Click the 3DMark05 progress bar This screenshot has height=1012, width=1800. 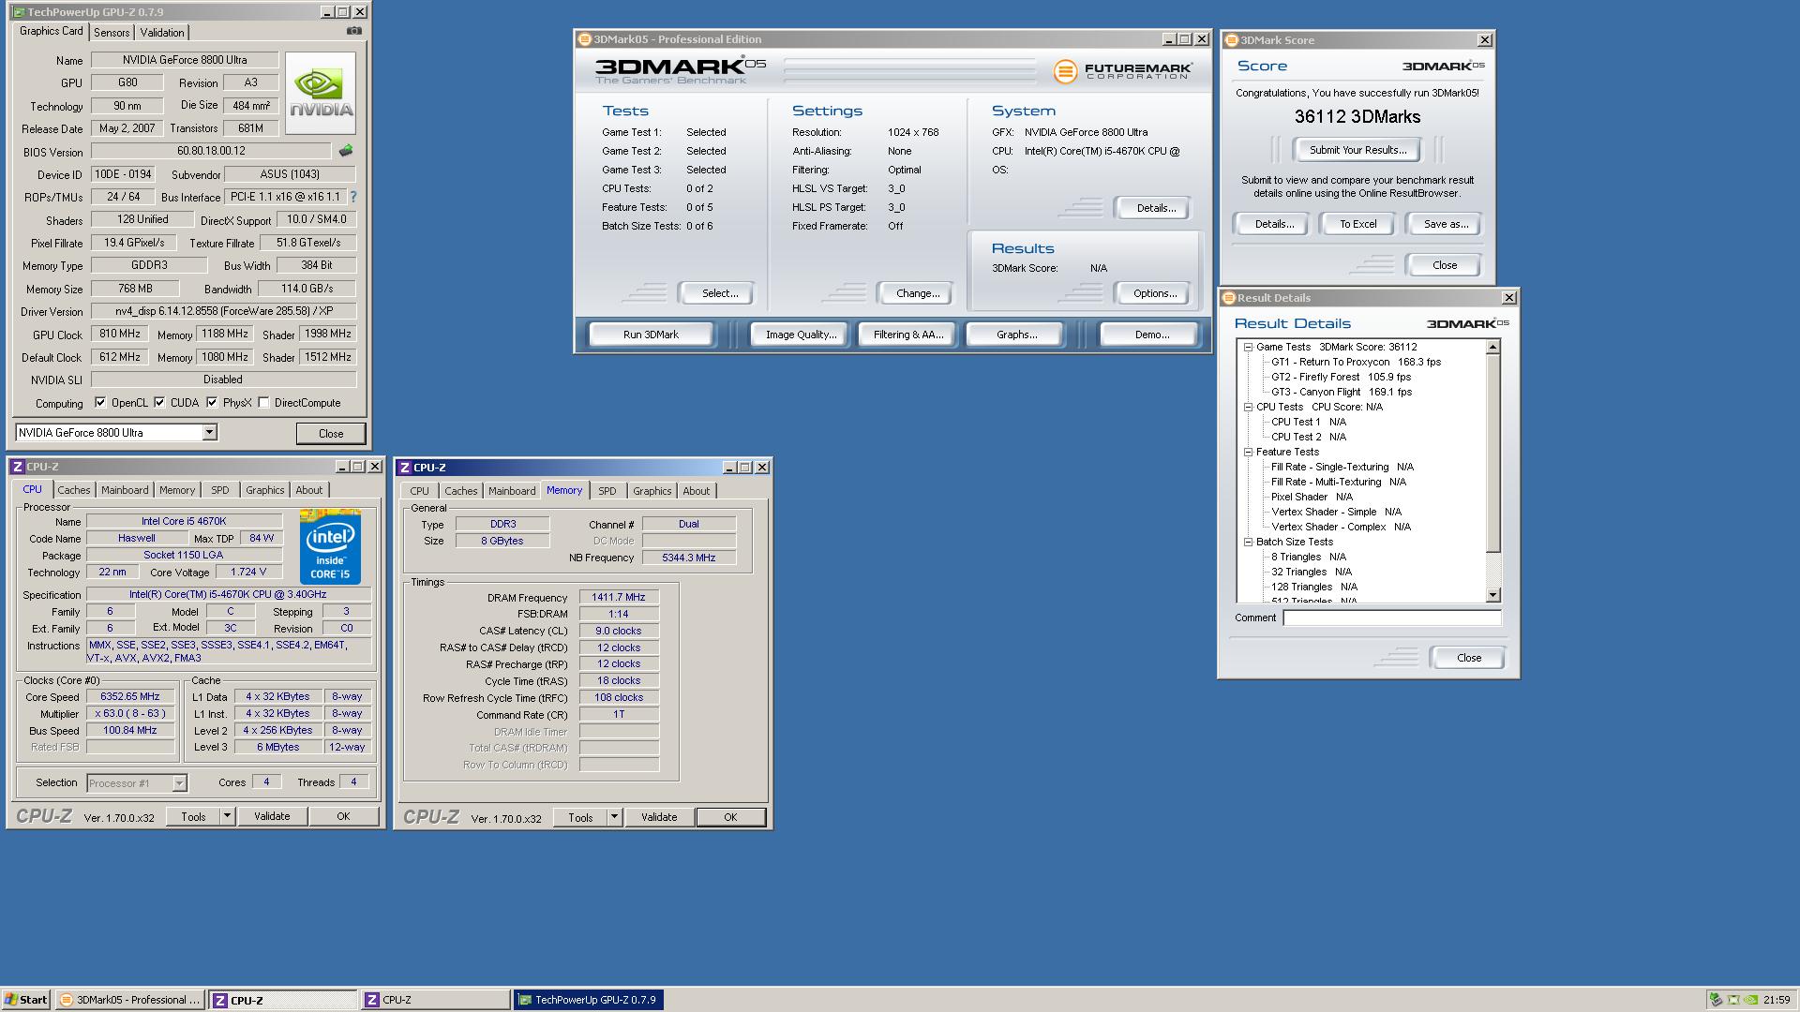point(909,71)
